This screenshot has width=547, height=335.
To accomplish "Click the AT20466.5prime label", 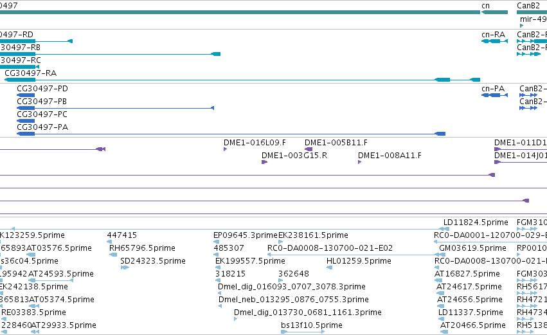I will [472, 326].
